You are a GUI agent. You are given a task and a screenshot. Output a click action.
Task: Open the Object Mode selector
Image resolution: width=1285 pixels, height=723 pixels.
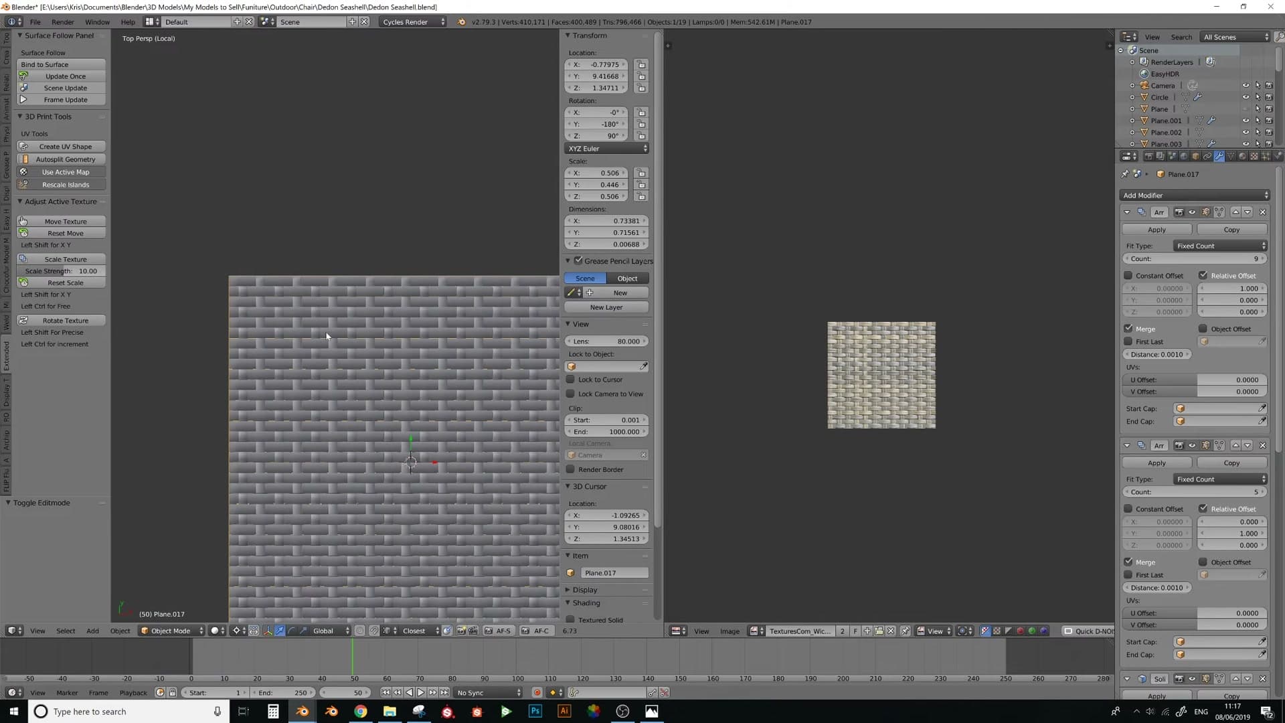pyautogui.click(x=171, y=631)
